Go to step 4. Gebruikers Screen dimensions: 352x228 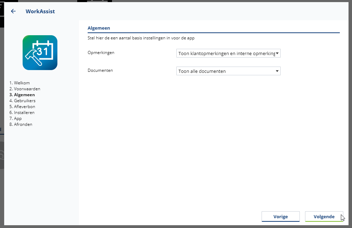point(23,101)
